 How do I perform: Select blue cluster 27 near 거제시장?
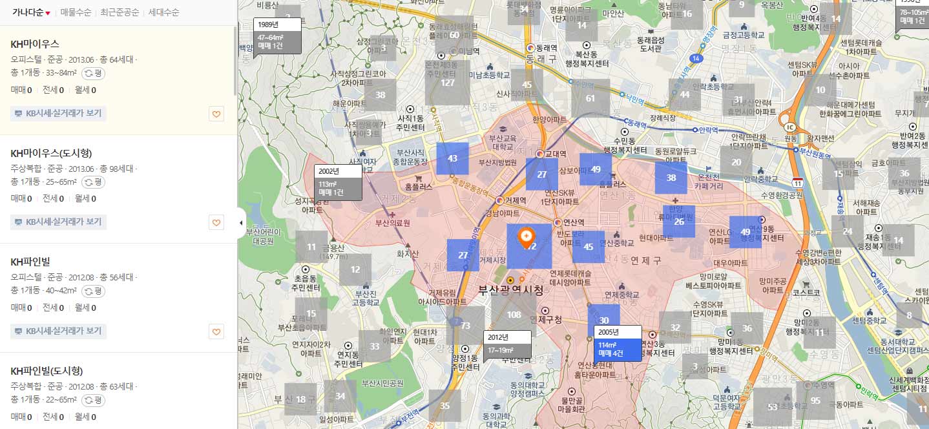click(463, 255)
